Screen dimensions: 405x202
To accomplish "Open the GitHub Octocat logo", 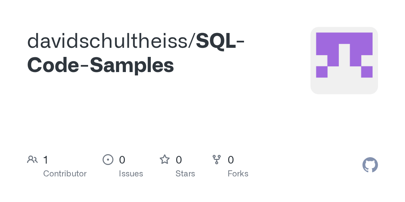I will (x=370, y=165).
